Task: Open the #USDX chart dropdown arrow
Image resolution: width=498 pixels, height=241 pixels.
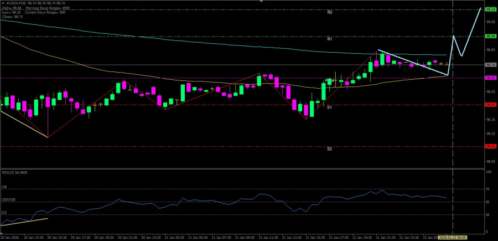Action: tap(3, 2)
